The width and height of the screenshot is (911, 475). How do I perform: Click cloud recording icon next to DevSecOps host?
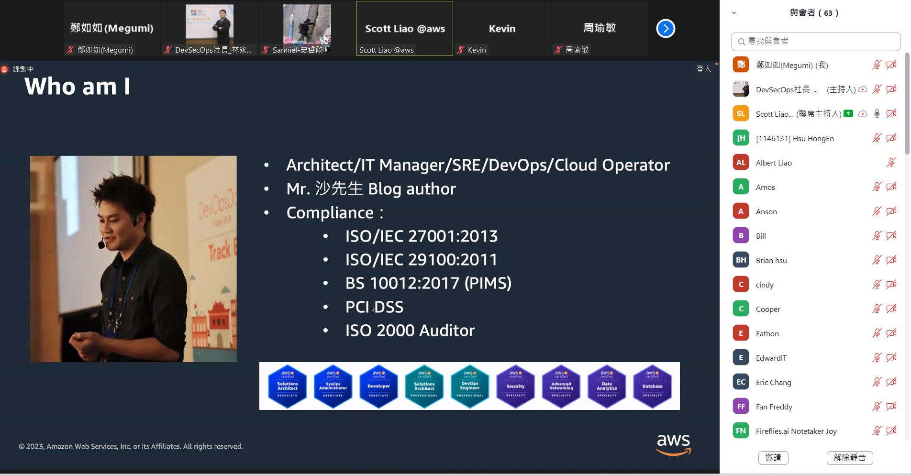coord(863,89)
